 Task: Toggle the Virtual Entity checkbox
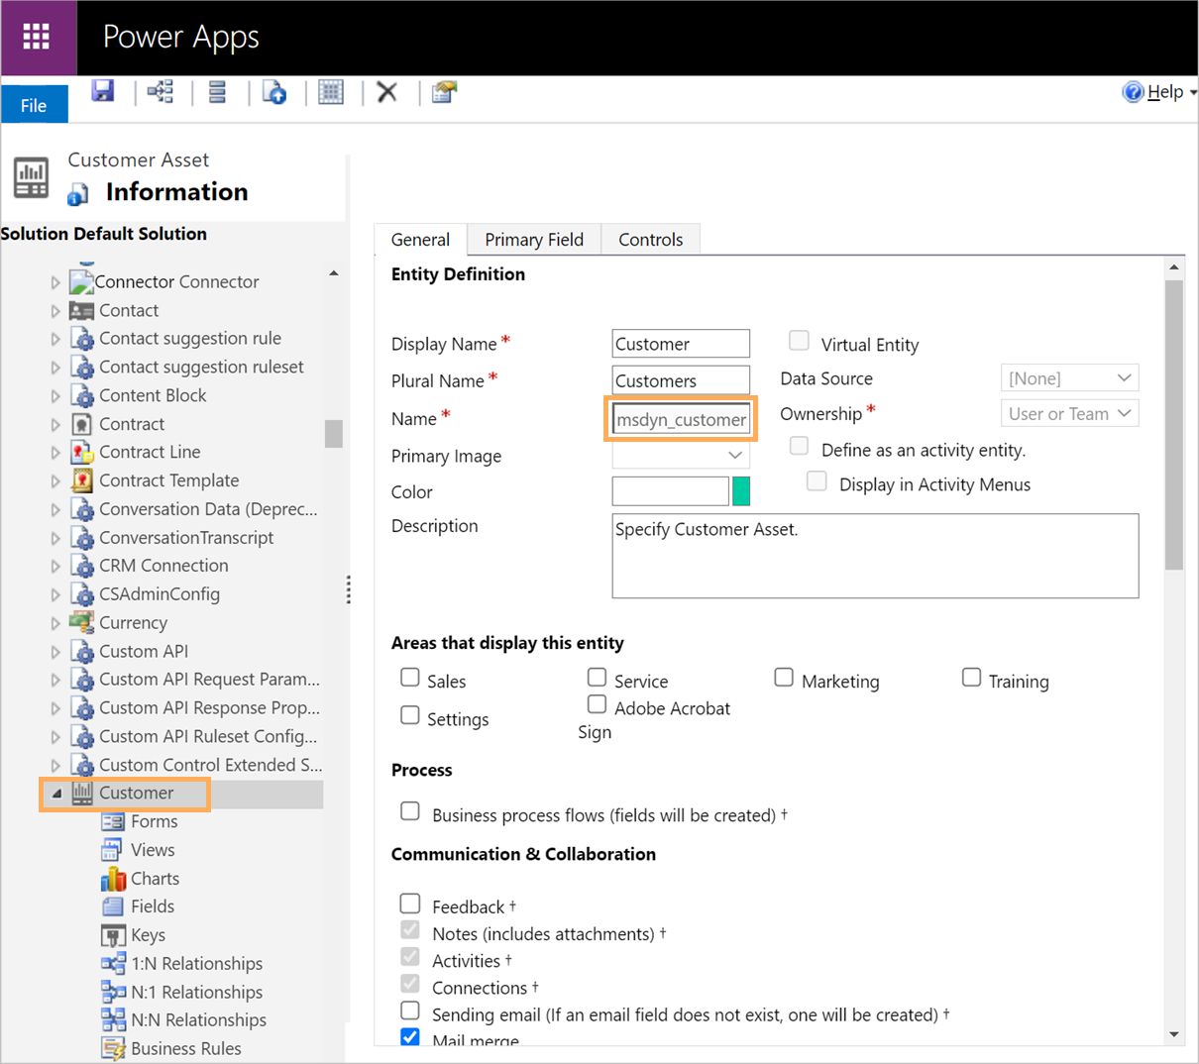pos(799,341)
